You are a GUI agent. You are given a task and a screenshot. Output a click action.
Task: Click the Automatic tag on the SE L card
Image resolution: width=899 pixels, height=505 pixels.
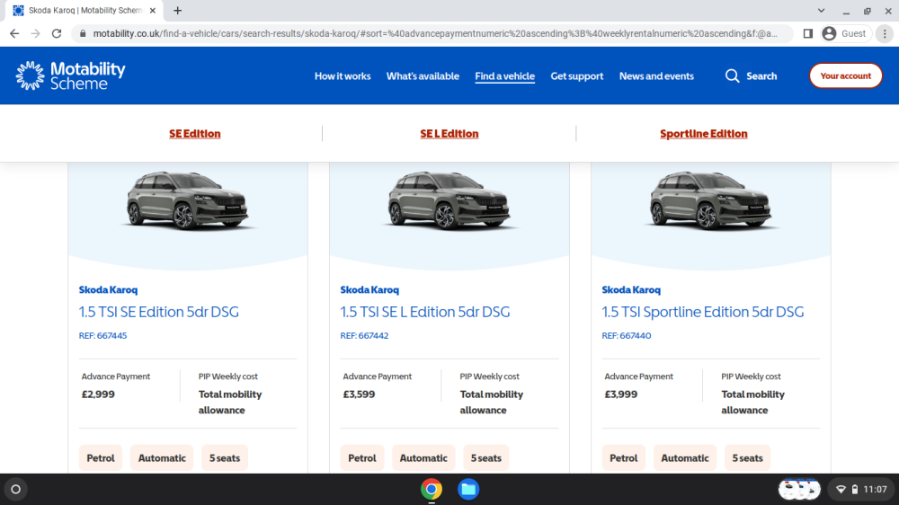(x=423, y=458)
